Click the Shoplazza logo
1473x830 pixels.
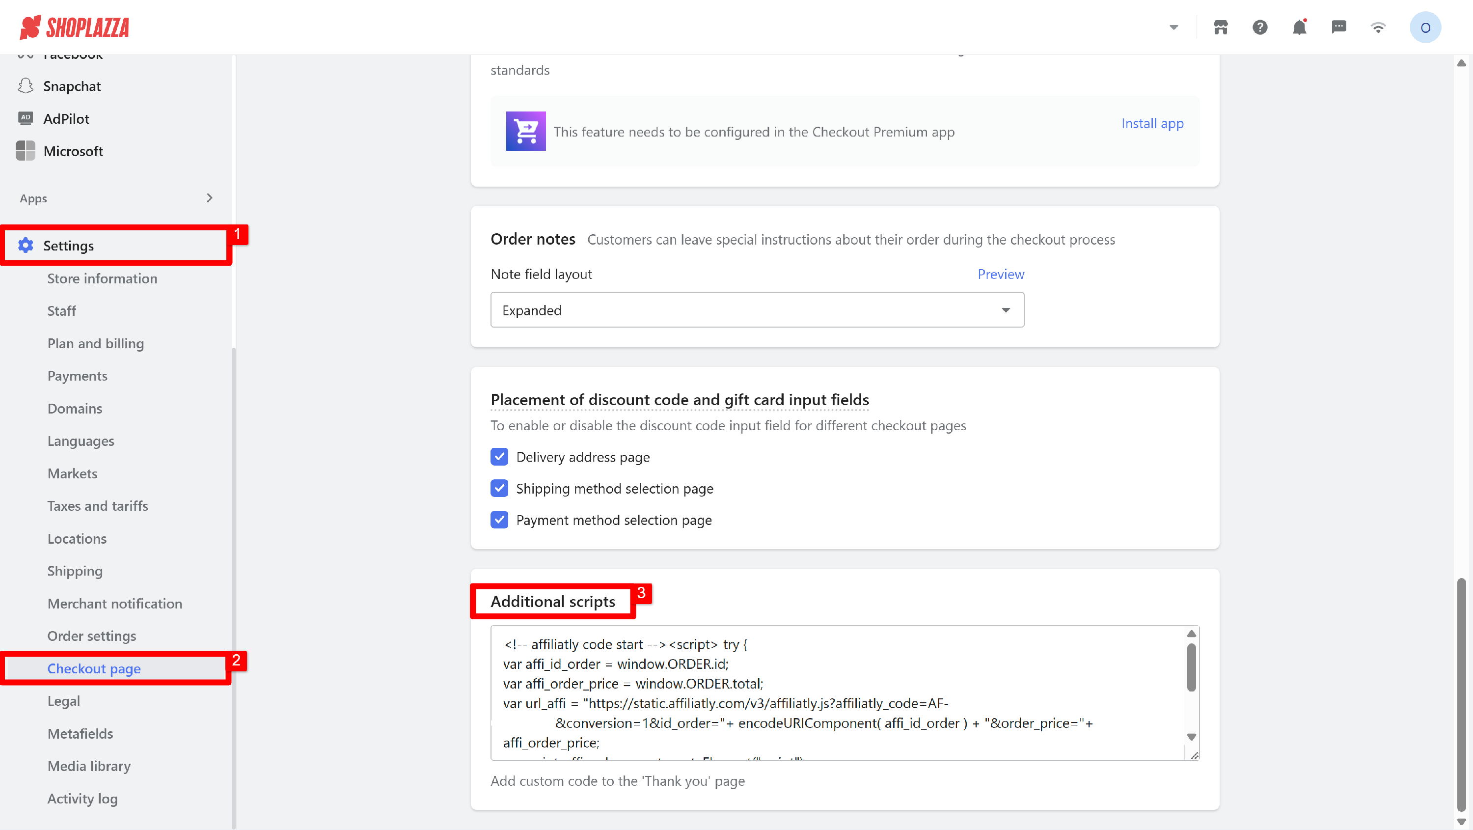[x=74, y=27]
